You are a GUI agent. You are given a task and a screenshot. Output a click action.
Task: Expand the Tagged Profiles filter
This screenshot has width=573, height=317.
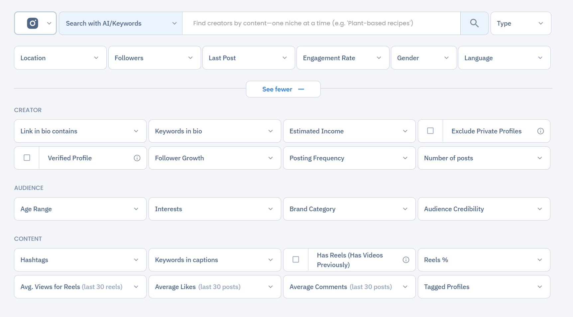[484, 287]
